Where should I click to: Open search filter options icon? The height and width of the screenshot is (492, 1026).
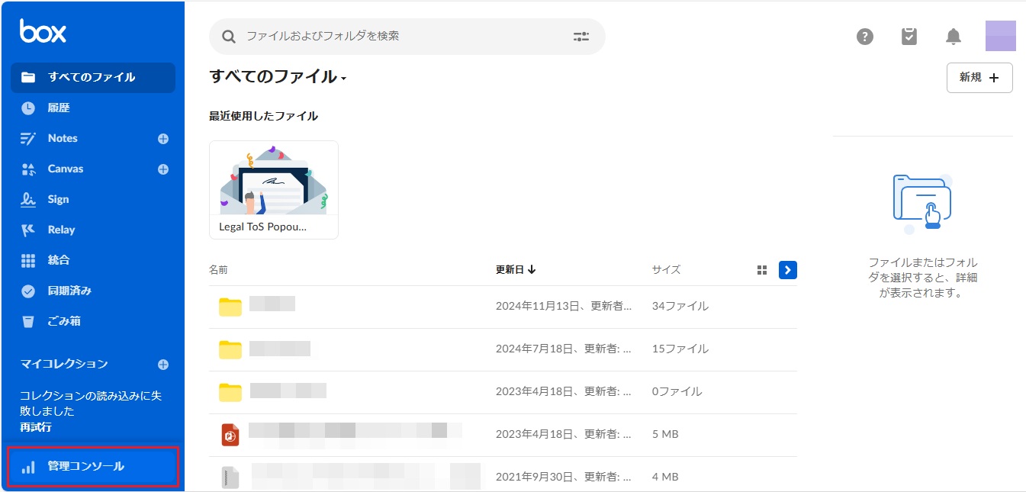[x=581, y=37]
